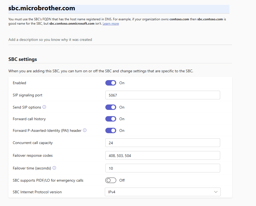256x206 pixels.
Task: Toggle the Forward call history switch
Action: click(x=111, y=119)
